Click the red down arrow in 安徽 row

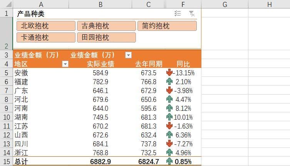[169, 73]
